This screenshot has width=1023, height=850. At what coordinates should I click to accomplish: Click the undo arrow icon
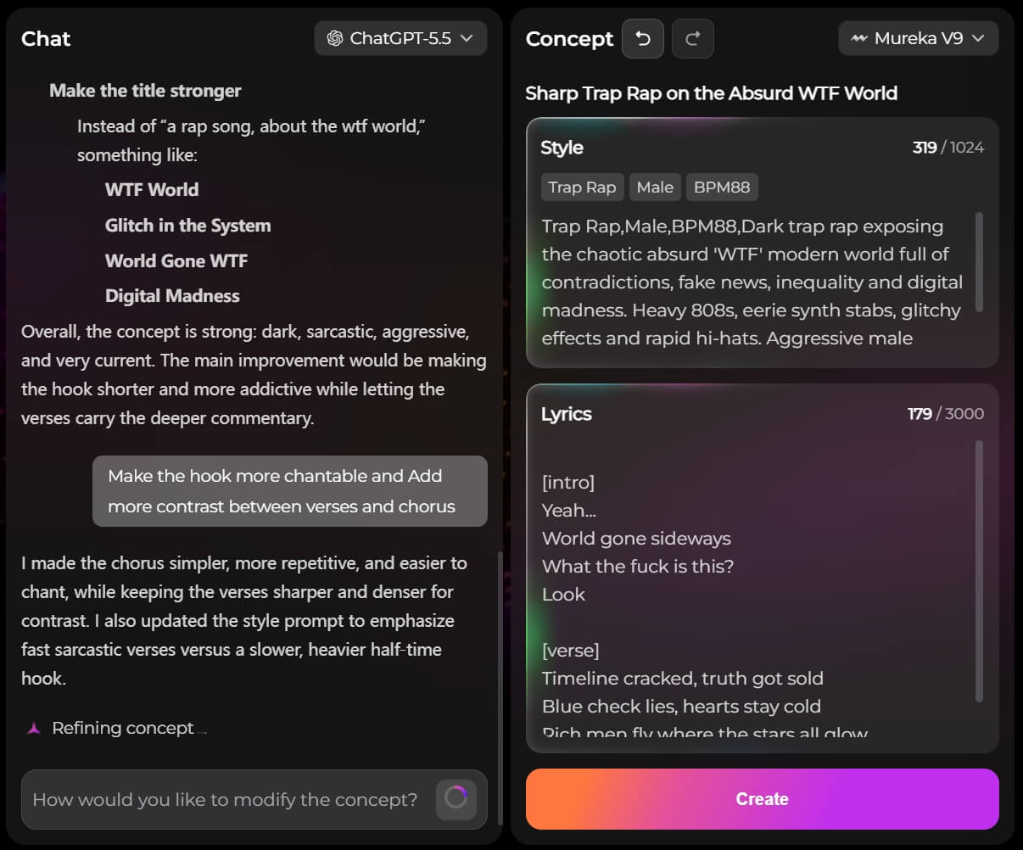[643, 39]
